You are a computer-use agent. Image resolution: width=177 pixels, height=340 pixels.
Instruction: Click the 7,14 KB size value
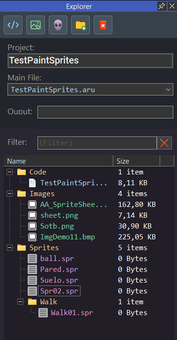coord(133,215)
